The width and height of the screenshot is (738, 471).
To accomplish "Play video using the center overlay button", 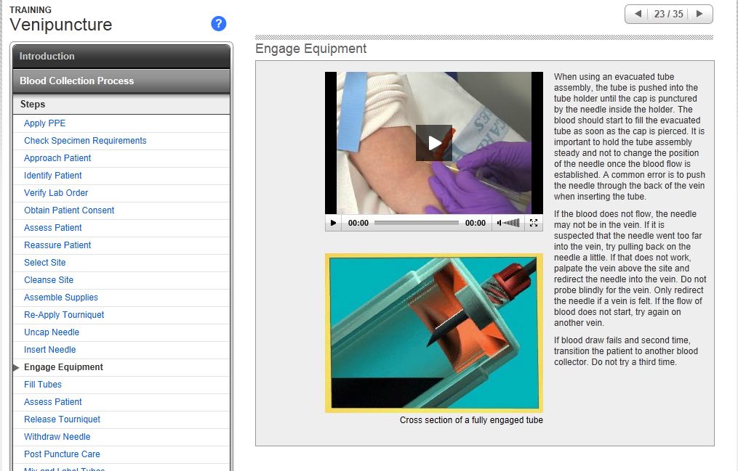I will coord(433,143).
